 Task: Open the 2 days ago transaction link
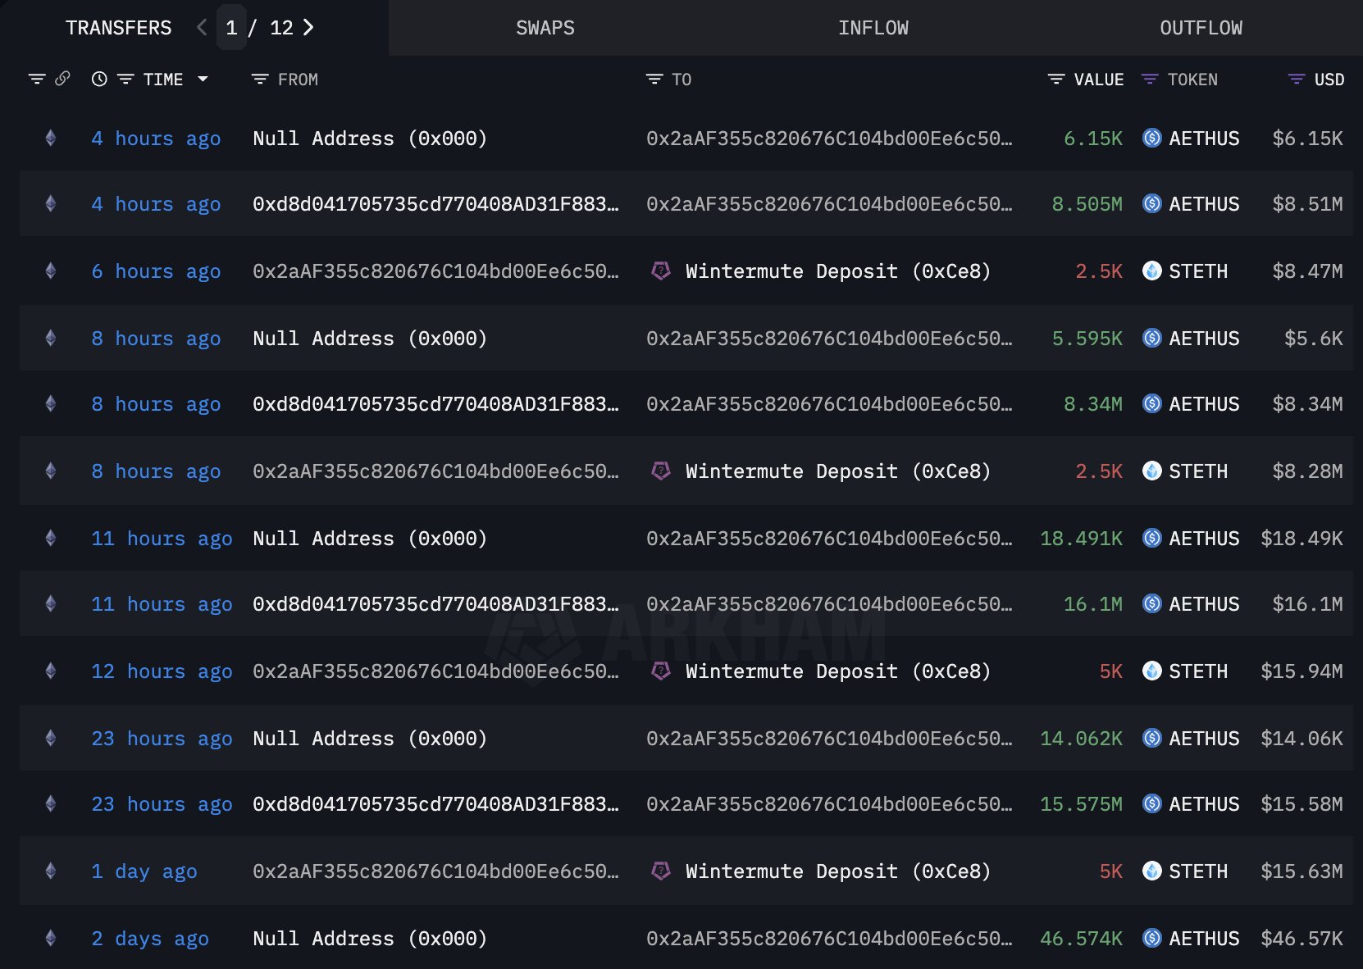(x=150, y=939)
